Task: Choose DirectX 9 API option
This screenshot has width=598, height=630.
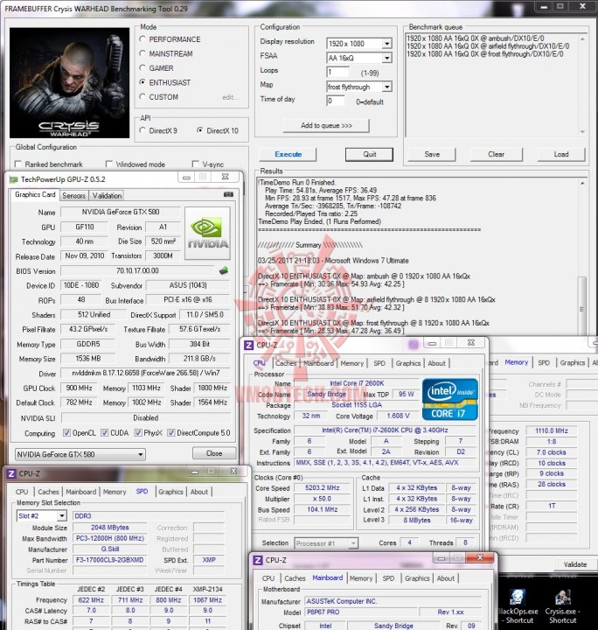Action: [x=143, y=130]
